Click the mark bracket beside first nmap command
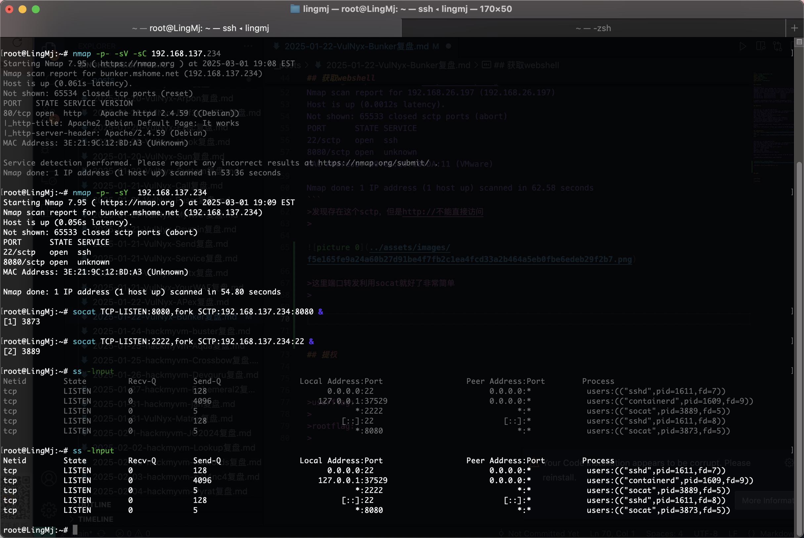Image resolution: width=804 pixels, height=538 pixels. (x=792, y=54)
